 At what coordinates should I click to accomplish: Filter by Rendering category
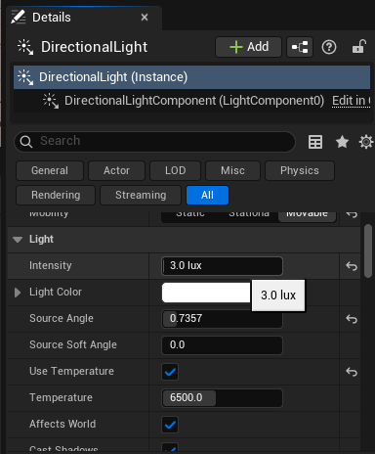click(56, 195)
